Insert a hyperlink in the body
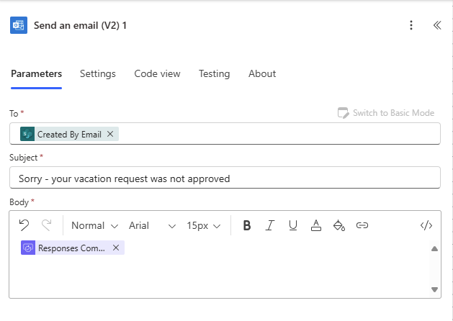 [x=362, y=225]
